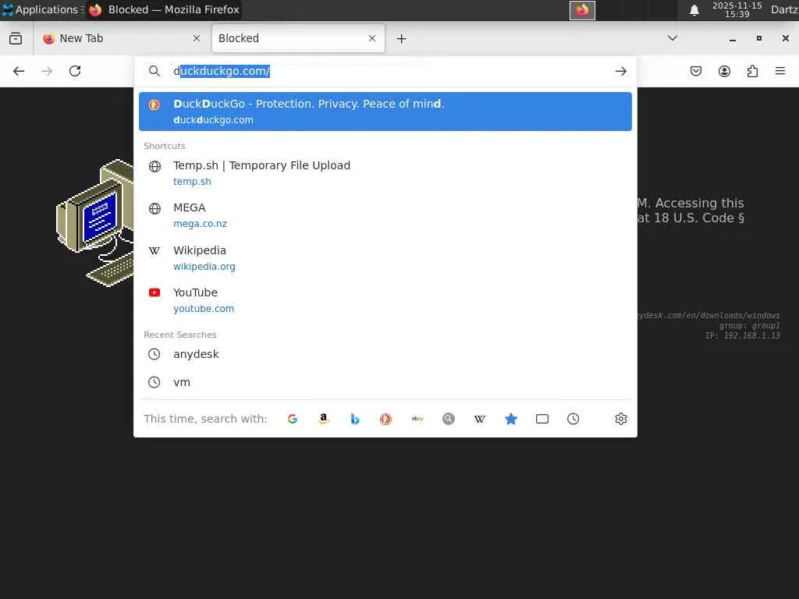
Task: Open search settings gear icon
Action: click(x=620, y=419)
